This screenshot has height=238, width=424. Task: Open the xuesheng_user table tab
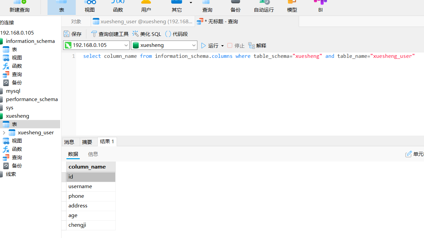coord(143,22)
